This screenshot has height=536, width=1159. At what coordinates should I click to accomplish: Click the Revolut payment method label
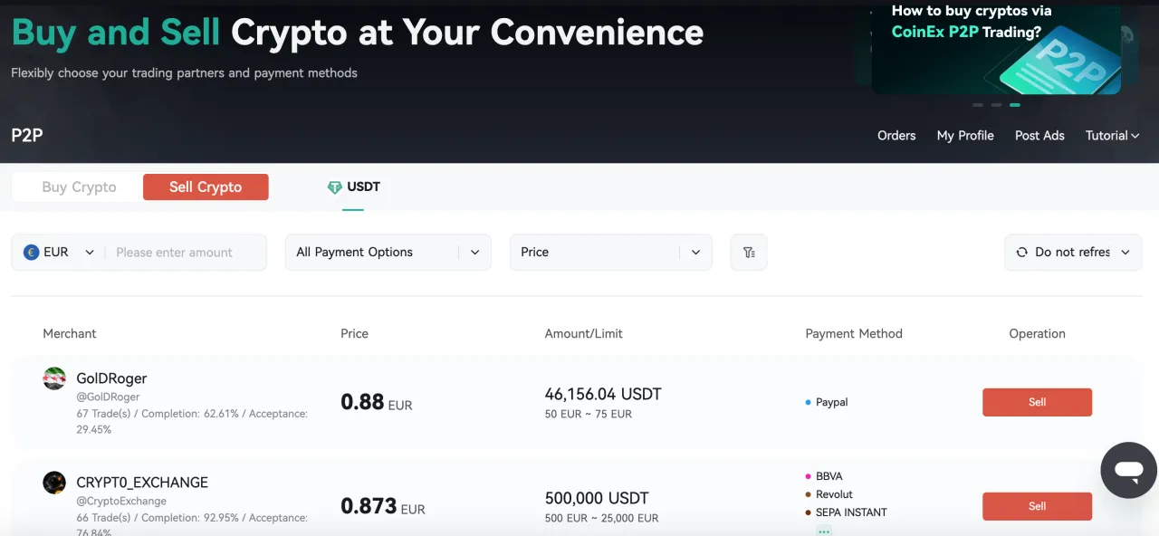pyautogui.click(x=834, y=494)
